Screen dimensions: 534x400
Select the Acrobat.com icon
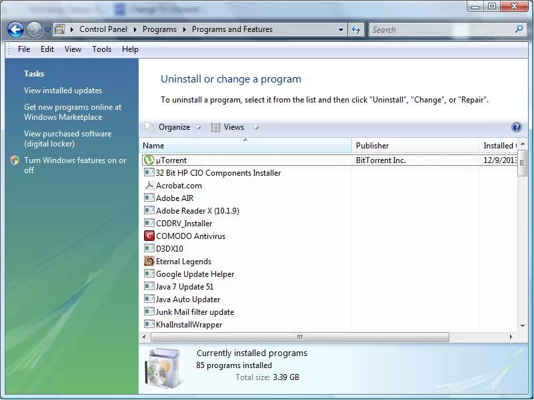[x=149, y=186]
